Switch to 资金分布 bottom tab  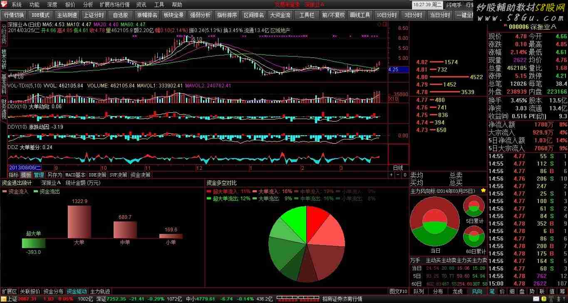(x=54, y=291)
